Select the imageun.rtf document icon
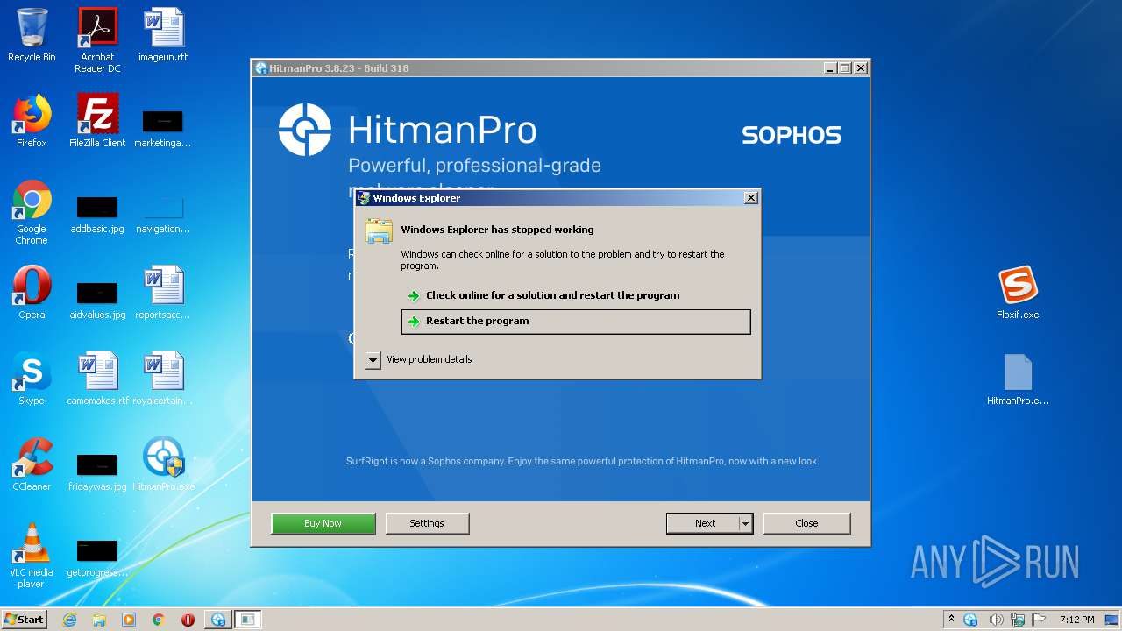The width and height of the screenshot is (1122, 631). point(163,35)
